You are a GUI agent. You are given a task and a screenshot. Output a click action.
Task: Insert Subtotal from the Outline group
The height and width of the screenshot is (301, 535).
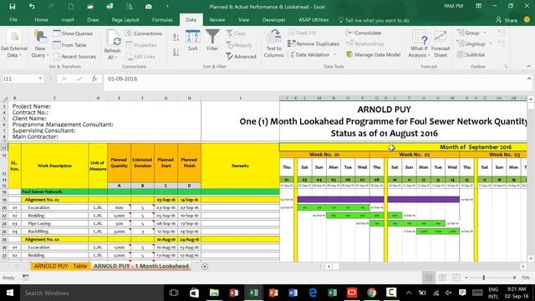click(471, 54)
